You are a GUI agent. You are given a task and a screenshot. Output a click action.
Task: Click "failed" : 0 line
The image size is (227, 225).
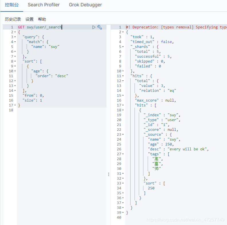148,66
